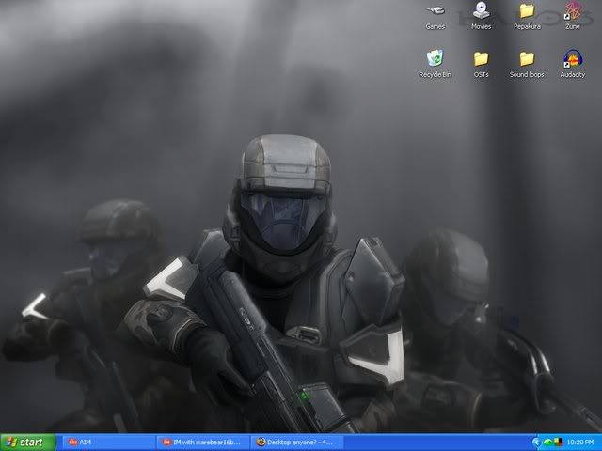Select the Audacity shortcut icon
Screen dimensions: 602x451
pyautogui.click(x=573, y=64)
